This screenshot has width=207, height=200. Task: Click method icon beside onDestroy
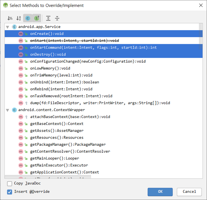(21, 54)
